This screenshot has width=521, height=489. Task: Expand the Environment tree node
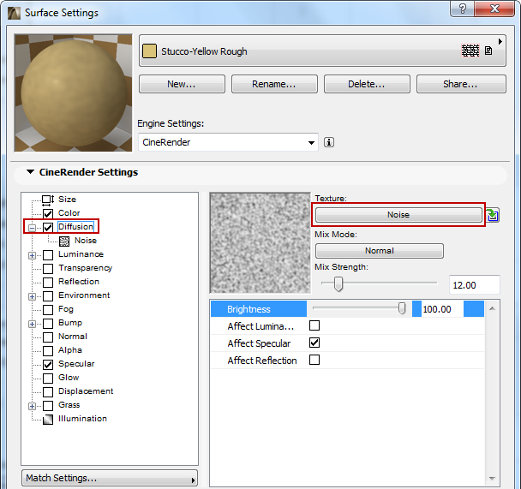coord(32,296)
